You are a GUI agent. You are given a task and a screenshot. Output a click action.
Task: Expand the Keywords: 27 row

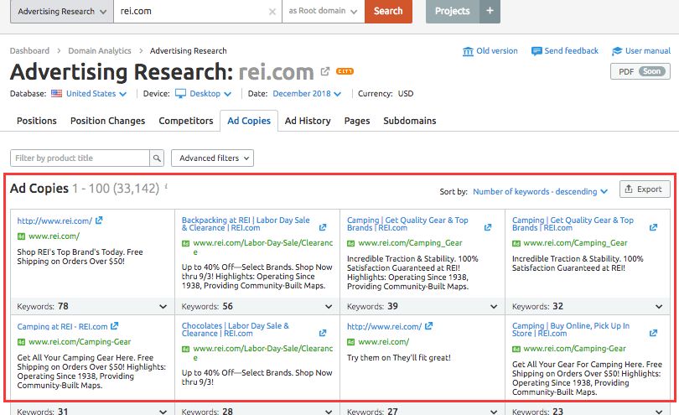(x=494, y=412)
